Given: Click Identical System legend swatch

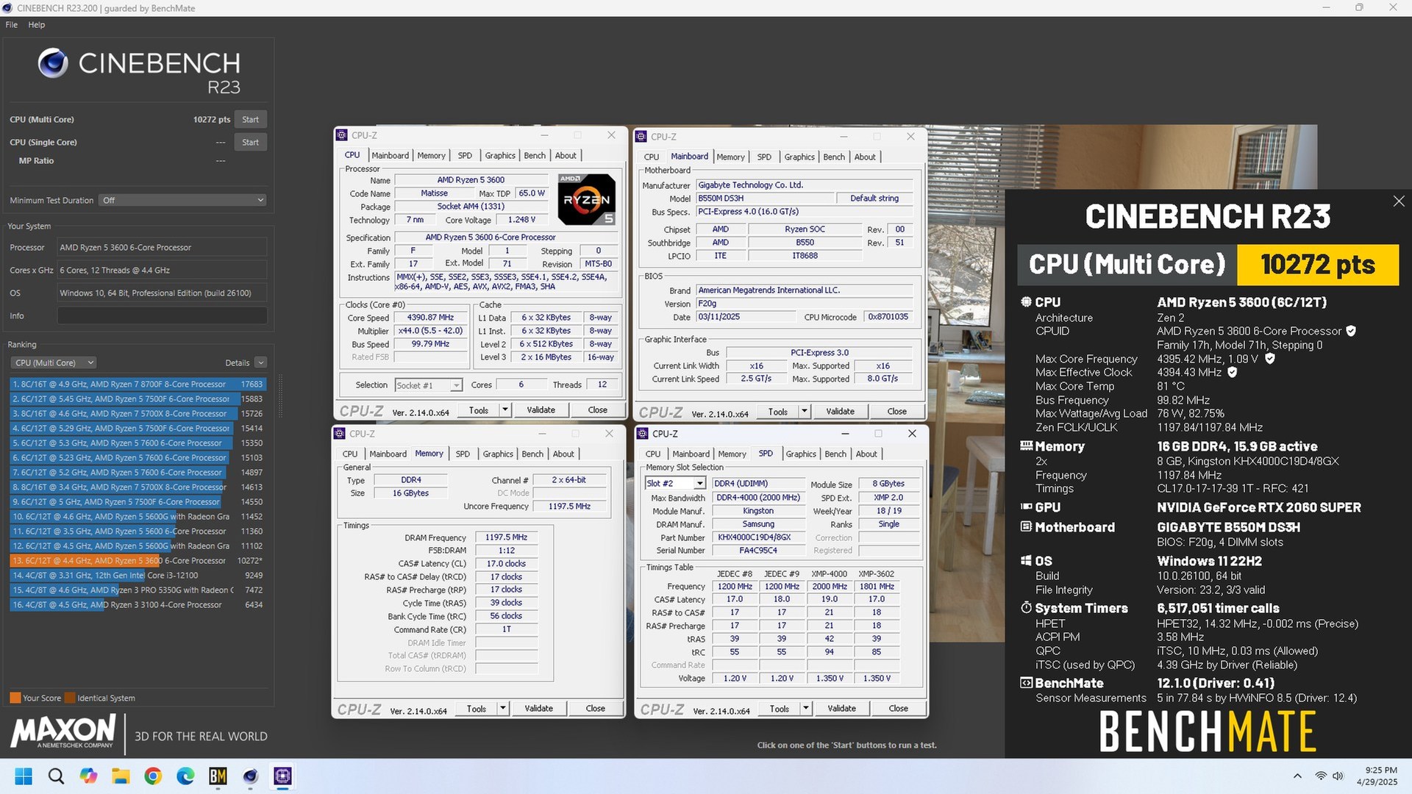Looking at the screenshot, I should point(70,698).
